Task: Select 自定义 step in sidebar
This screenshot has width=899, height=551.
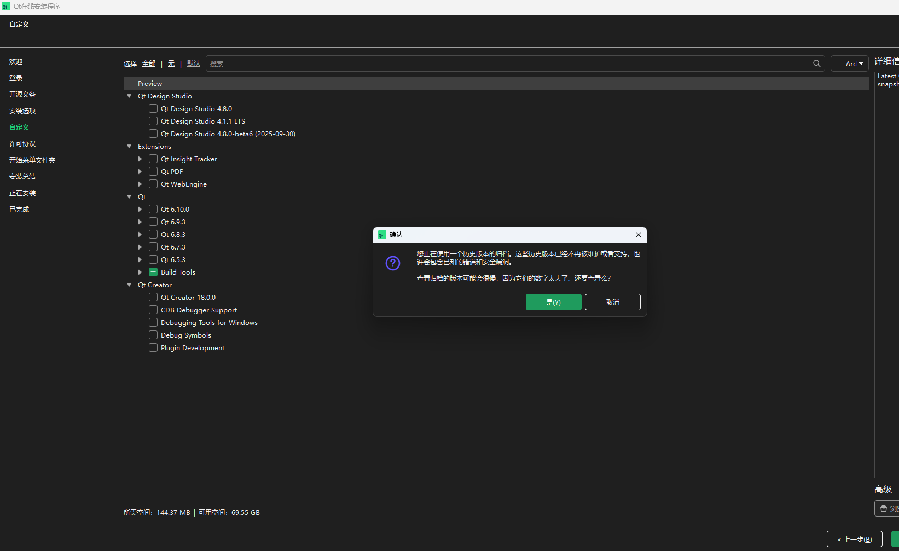Action: (x=19, y=127)
